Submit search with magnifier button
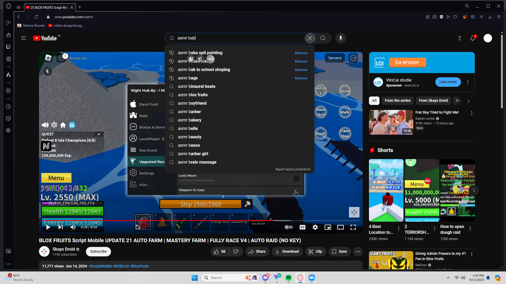The height and width of the screenshot is (284, 506). pos(323,38)
